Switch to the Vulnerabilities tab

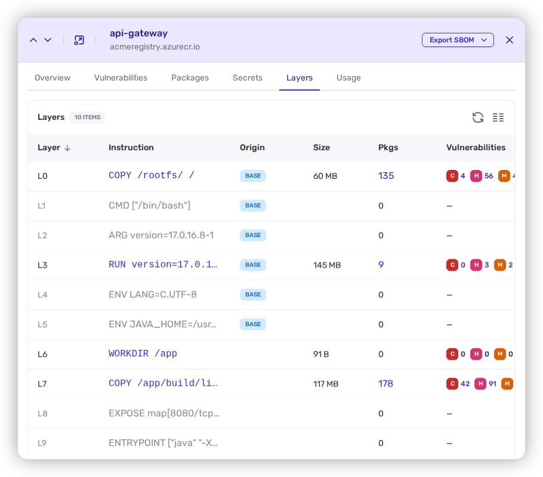(121, 78)
